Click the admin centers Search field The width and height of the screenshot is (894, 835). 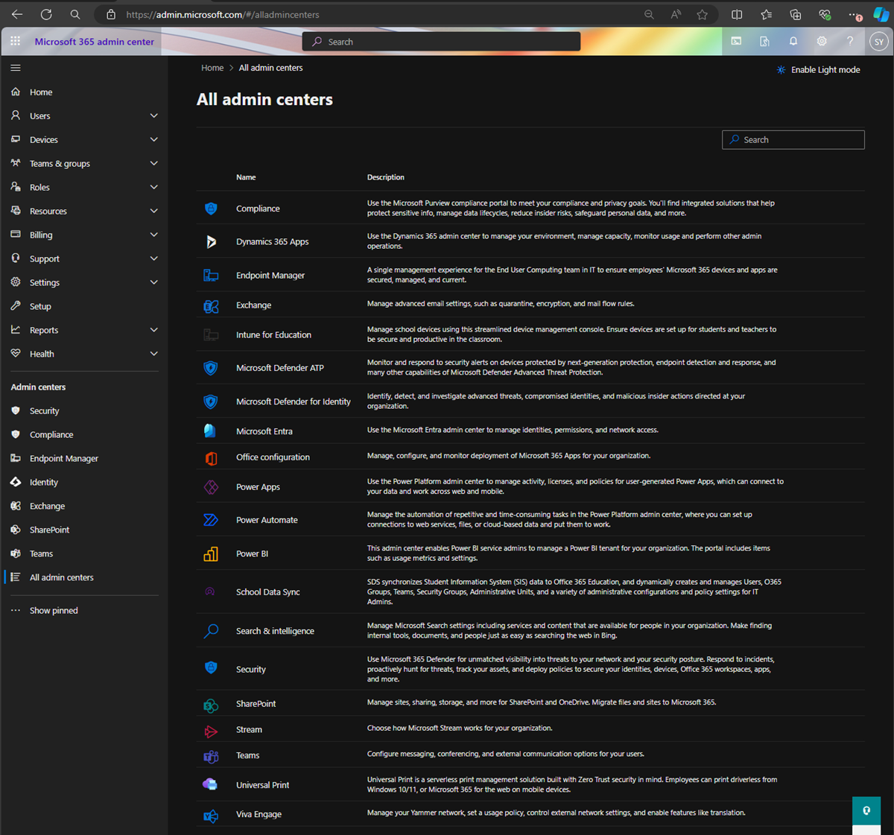[x=793, y=139]
